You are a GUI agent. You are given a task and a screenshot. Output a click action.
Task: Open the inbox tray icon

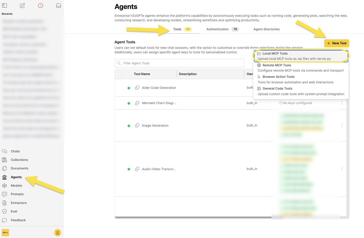[x=58, y=6]
